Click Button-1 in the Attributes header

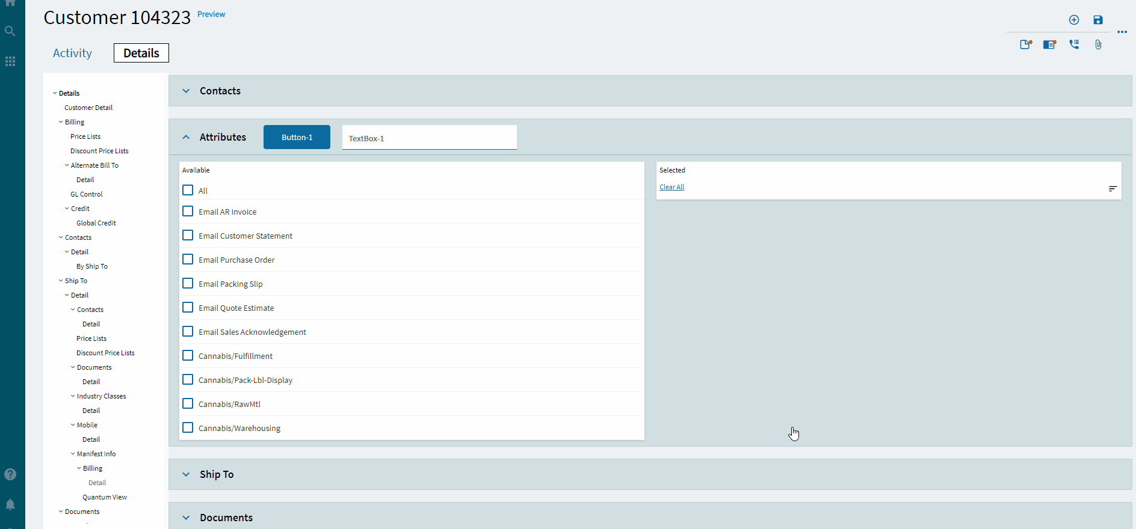[x=297, y=137]
